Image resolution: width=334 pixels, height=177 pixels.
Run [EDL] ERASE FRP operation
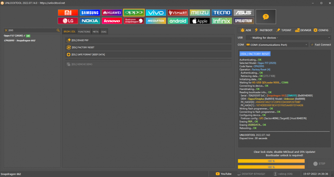tap(148, 40)
